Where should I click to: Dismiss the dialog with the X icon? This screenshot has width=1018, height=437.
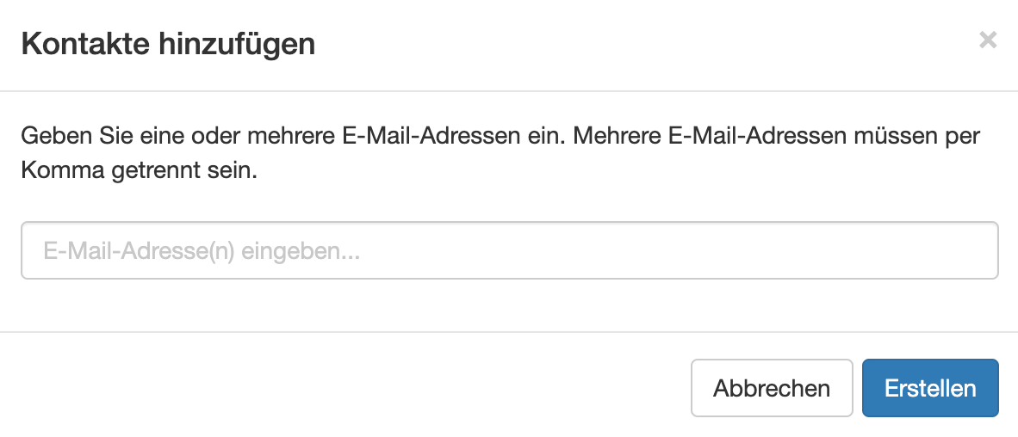coord(988,40)
